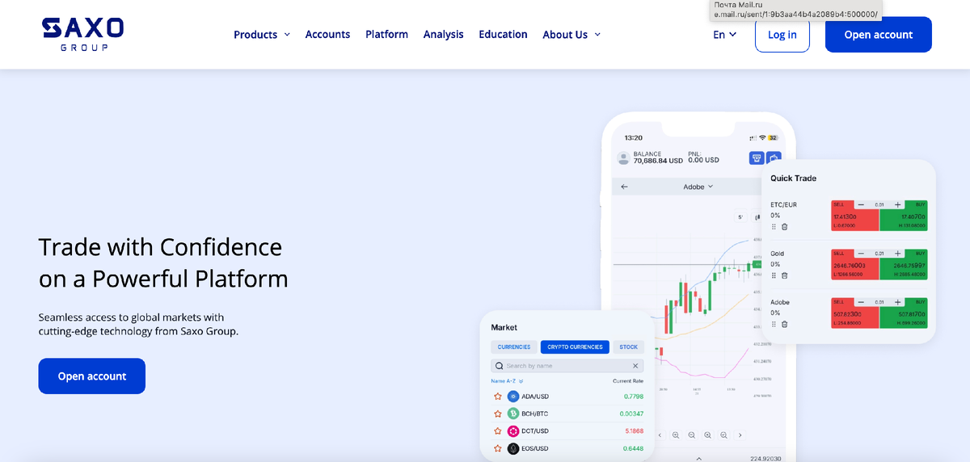Click the 70,686.84 USD balance value

tap(657, 161)
